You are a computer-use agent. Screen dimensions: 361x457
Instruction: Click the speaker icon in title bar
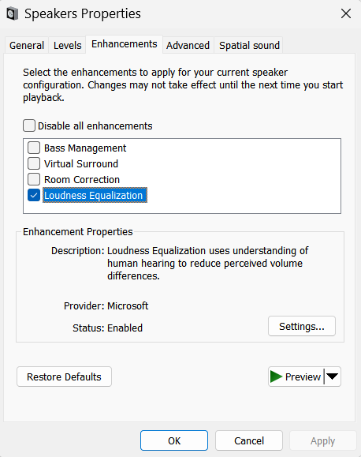pyautogui.click(x=13, y=13)
